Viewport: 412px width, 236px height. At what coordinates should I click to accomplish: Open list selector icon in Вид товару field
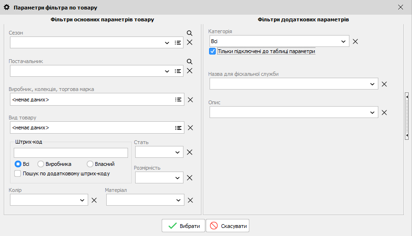[x=178, y=127]
